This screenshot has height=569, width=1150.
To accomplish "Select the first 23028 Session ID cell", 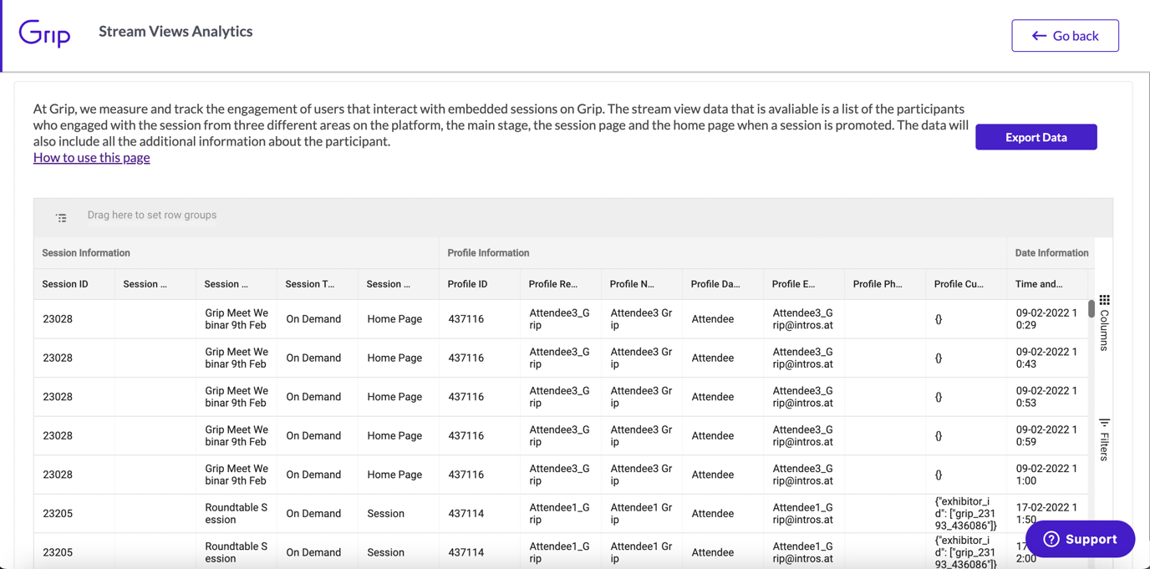I will click(57, 318).
